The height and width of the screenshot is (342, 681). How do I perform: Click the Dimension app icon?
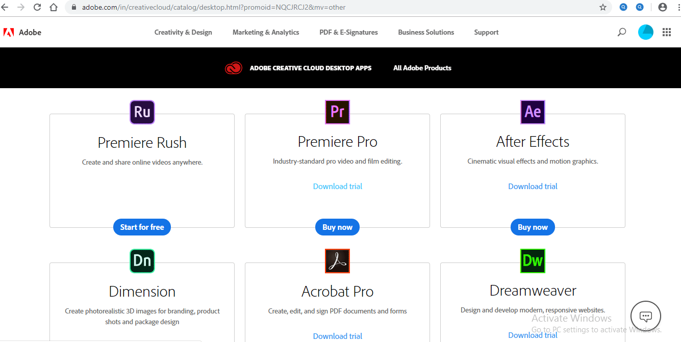coord(142,261)
